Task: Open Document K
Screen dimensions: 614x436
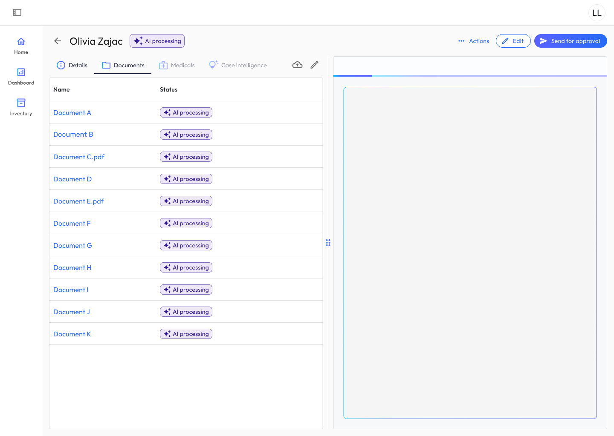Action: pos(72,334)
